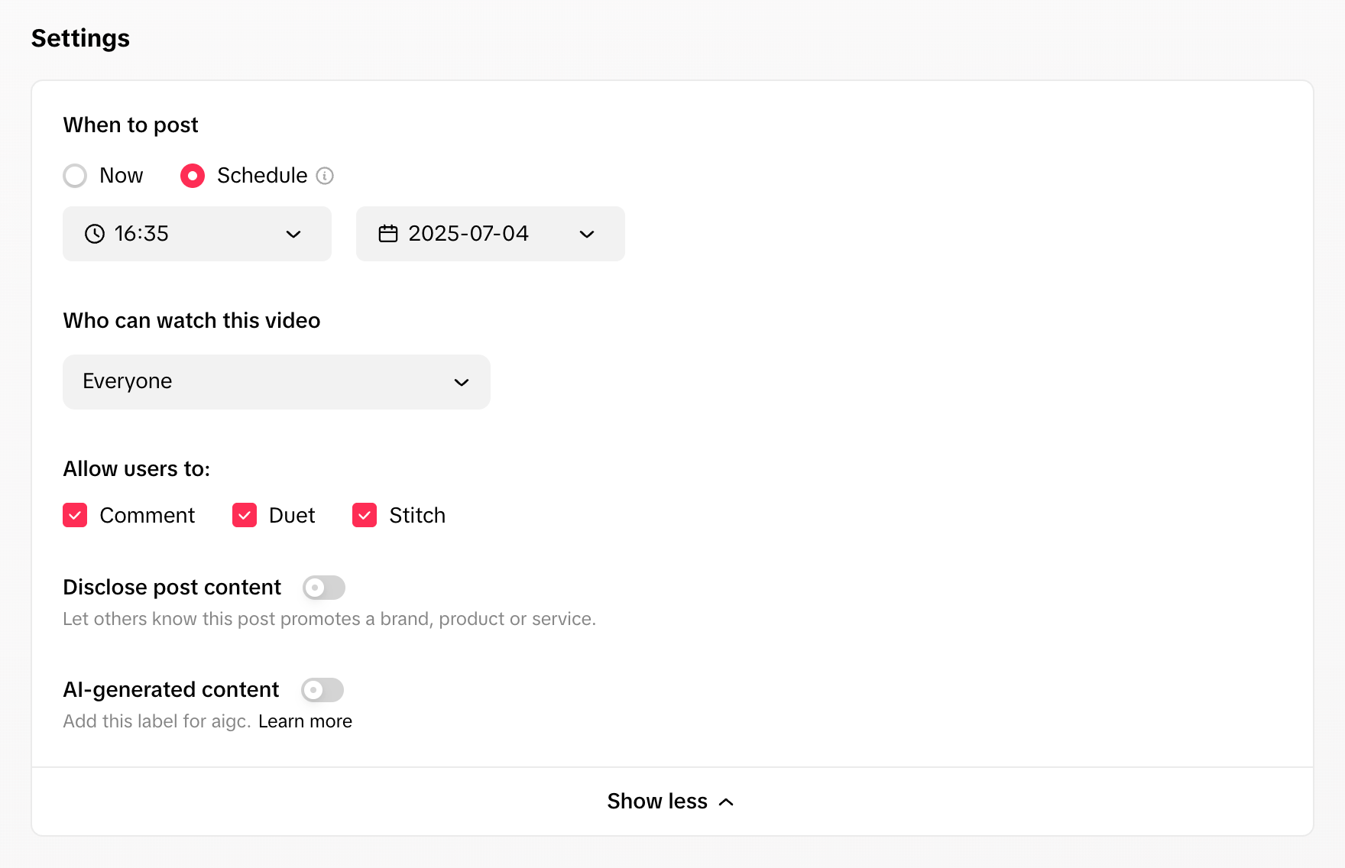The height and width of the screenshot is (868, 1345).
Task: Uncheck the Stitch checkbox
Action: (365, 515)
